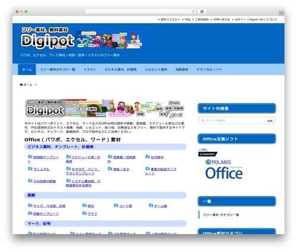Image resolution: width=297 pixels, height=252 pixels.
Task: Select イラスト in the navigation bar
Action: pyautogui.click(x=90, y=70)
